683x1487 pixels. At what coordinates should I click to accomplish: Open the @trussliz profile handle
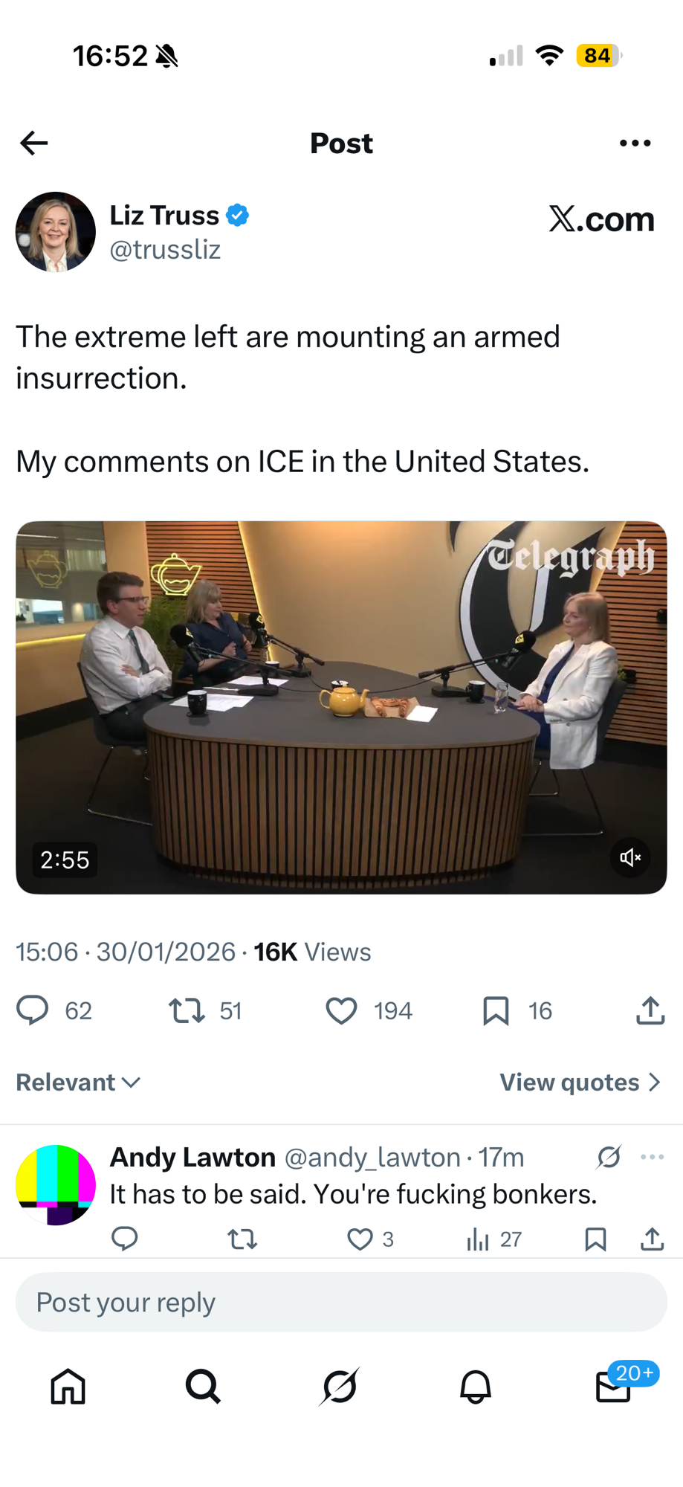[165, 249]
